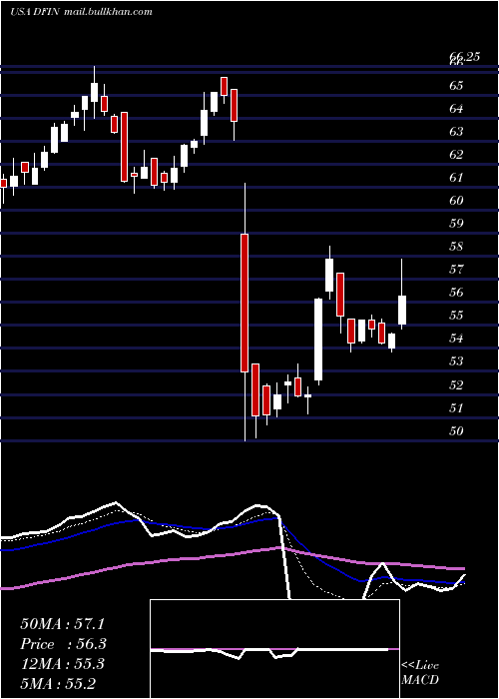Image resolution: width=499 pixels, height=699 pixels.
Task: Click the 59 price axis label
Action: (x=456, y=224)
